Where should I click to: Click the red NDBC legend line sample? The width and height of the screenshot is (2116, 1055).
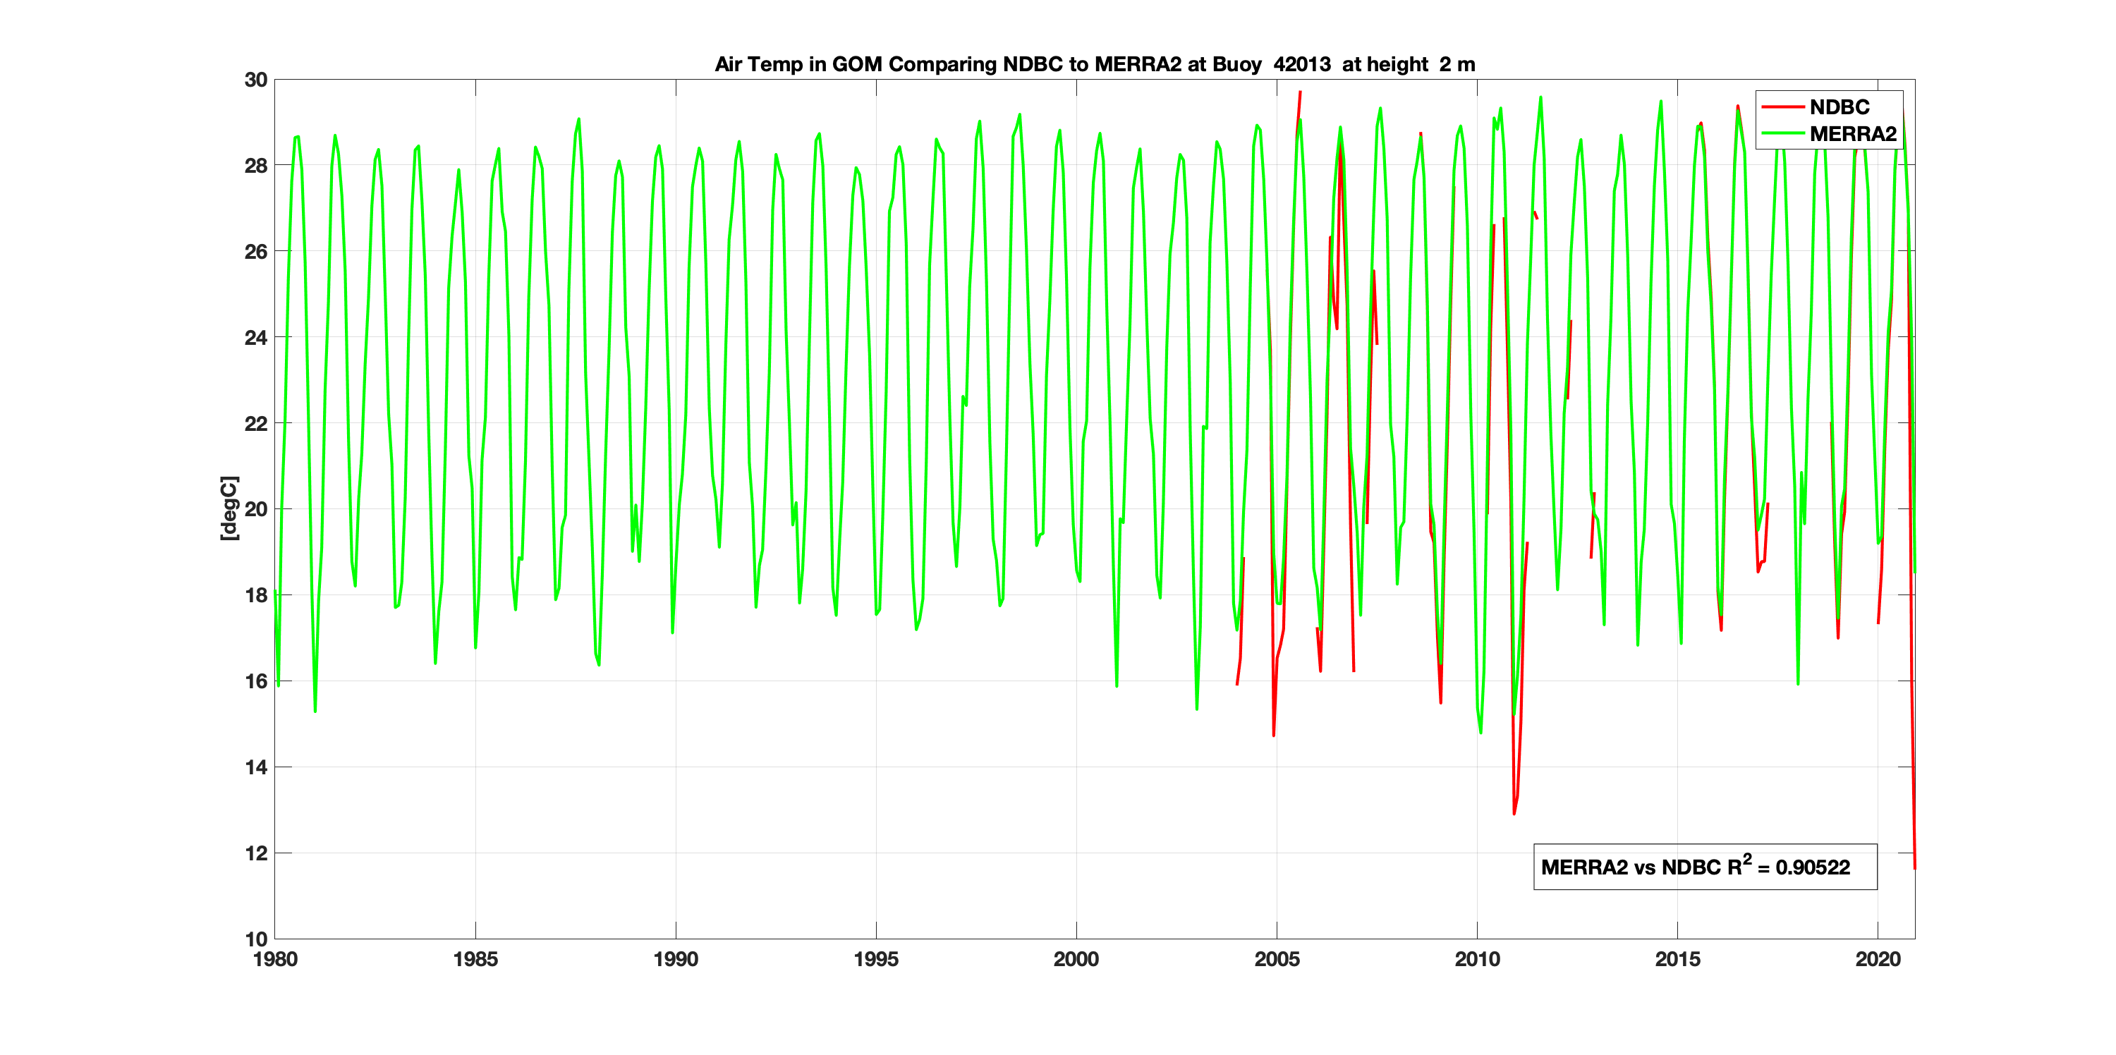coord(1782,108)
